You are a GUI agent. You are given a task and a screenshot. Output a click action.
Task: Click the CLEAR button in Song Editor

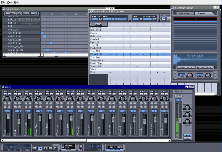pos(11,14)
